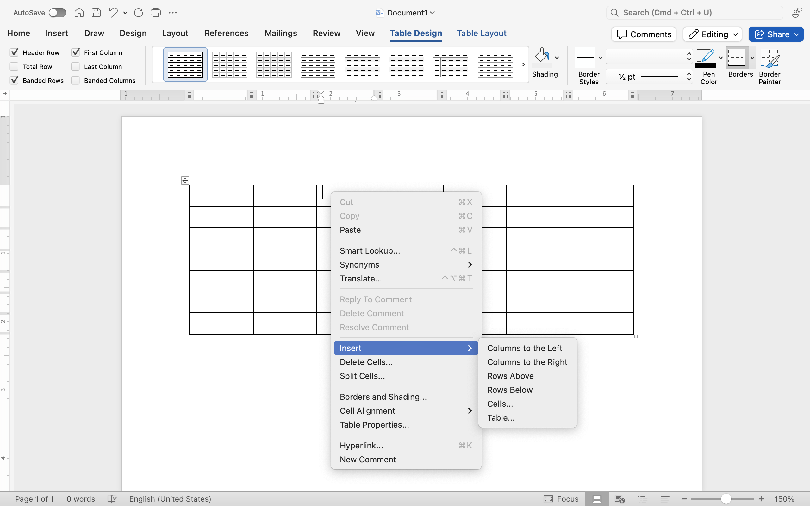The width and height of the screenshot is (810, 506).
Task: Open the Pen Color dropdown arrow
Action: click(721, 58)
